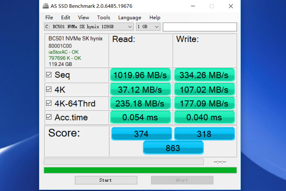Toggle the Acc.time test checkbox

(x=49, y=117)
